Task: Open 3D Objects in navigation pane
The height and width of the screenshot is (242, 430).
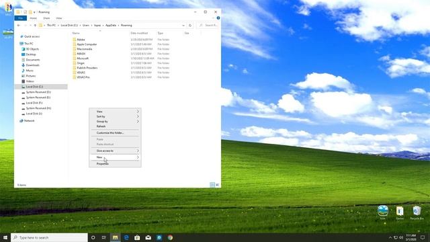Action: (x=32, y=49)
